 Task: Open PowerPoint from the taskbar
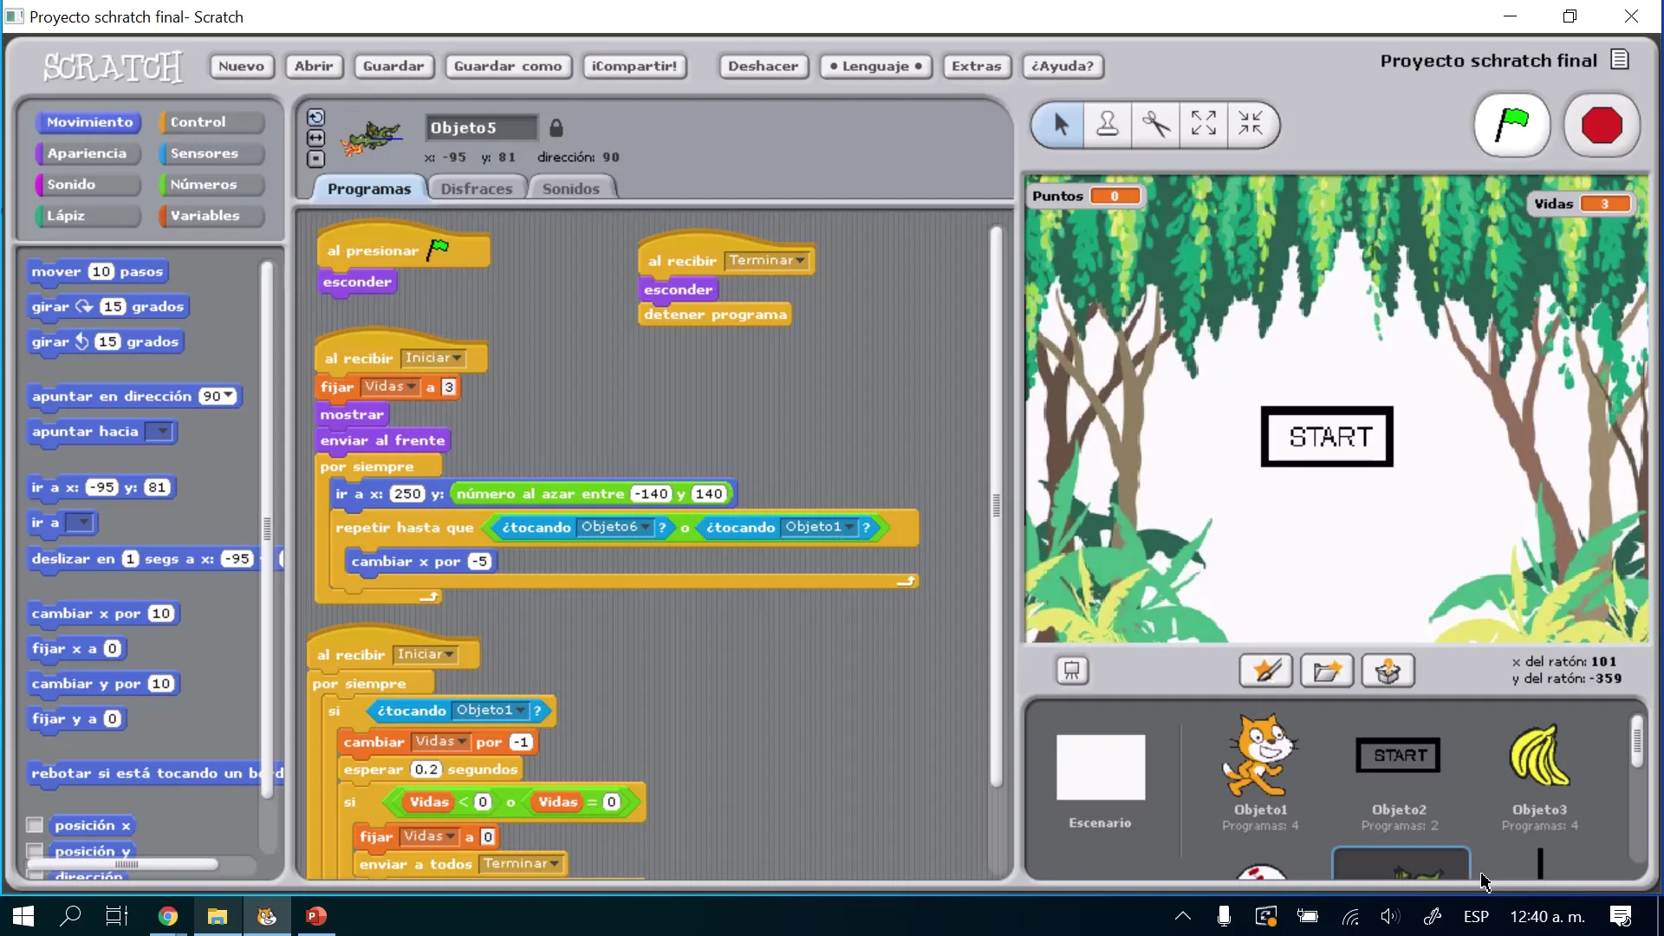pos(316,916)
